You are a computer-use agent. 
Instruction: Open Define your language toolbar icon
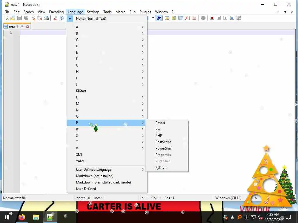coord(167,18)
